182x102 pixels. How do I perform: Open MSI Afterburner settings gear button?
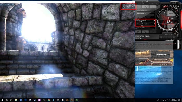point(138,32)
